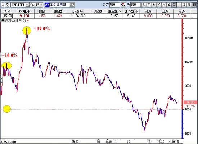Click the pink 9,150 current price tag on the axis

[190, 102]
